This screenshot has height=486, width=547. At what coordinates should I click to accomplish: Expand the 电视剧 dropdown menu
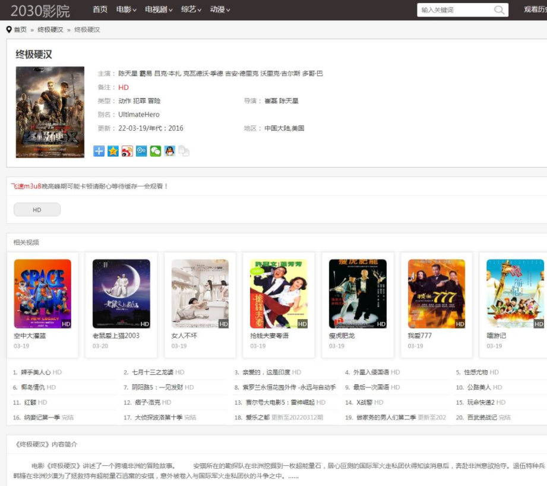(159, 10)
